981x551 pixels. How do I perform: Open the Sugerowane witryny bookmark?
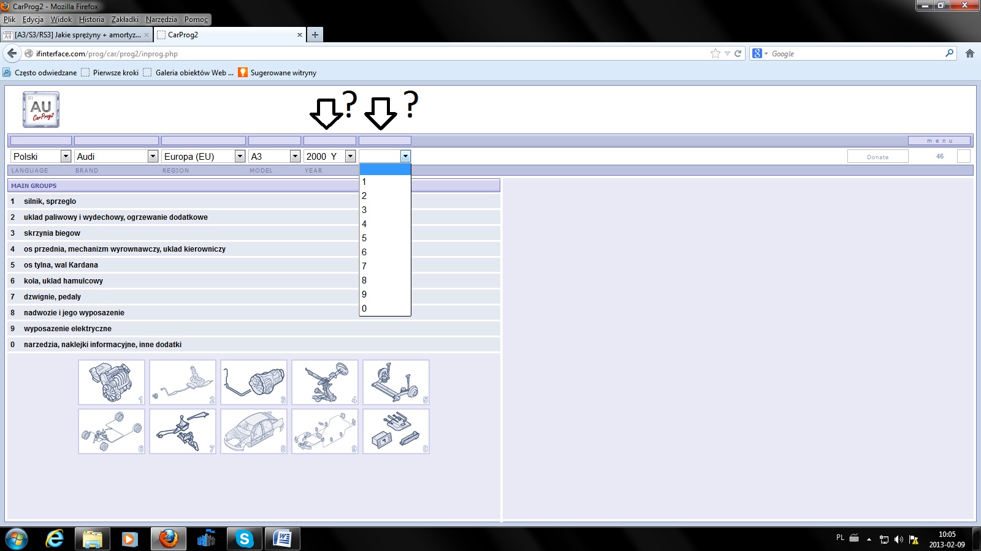277,72
